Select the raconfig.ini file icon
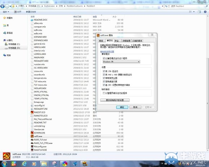This screenshot has height=167, width=209. (32, 105)
